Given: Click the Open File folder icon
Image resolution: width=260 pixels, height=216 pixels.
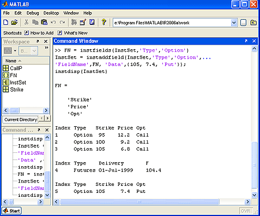Looking at the screenshot, I should tap(14, 23).
